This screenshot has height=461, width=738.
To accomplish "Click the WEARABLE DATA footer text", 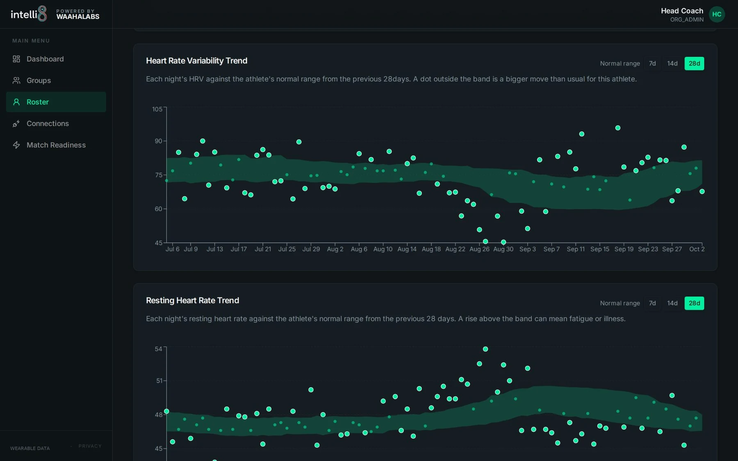I will tap(30, 448).
